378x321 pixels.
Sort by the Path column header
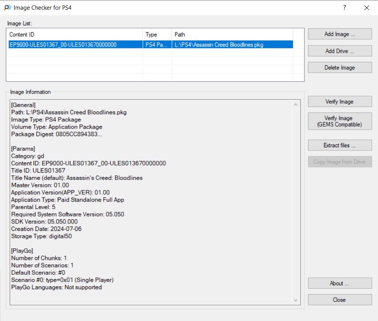[x=232, y=35]
